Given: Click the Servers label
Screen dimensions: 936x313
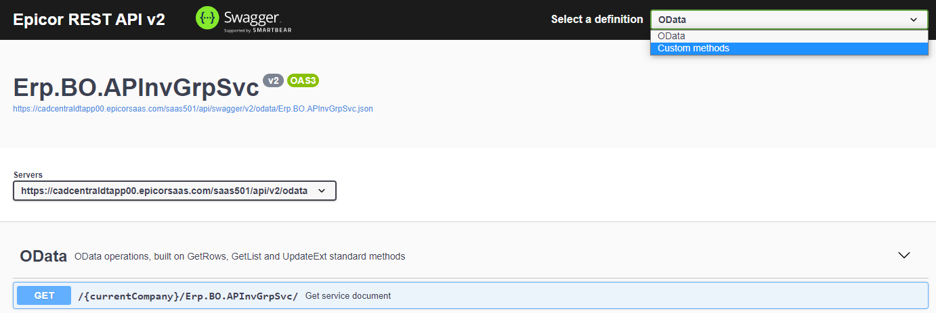Looking at the screenshot, I should tap(28, 174).
